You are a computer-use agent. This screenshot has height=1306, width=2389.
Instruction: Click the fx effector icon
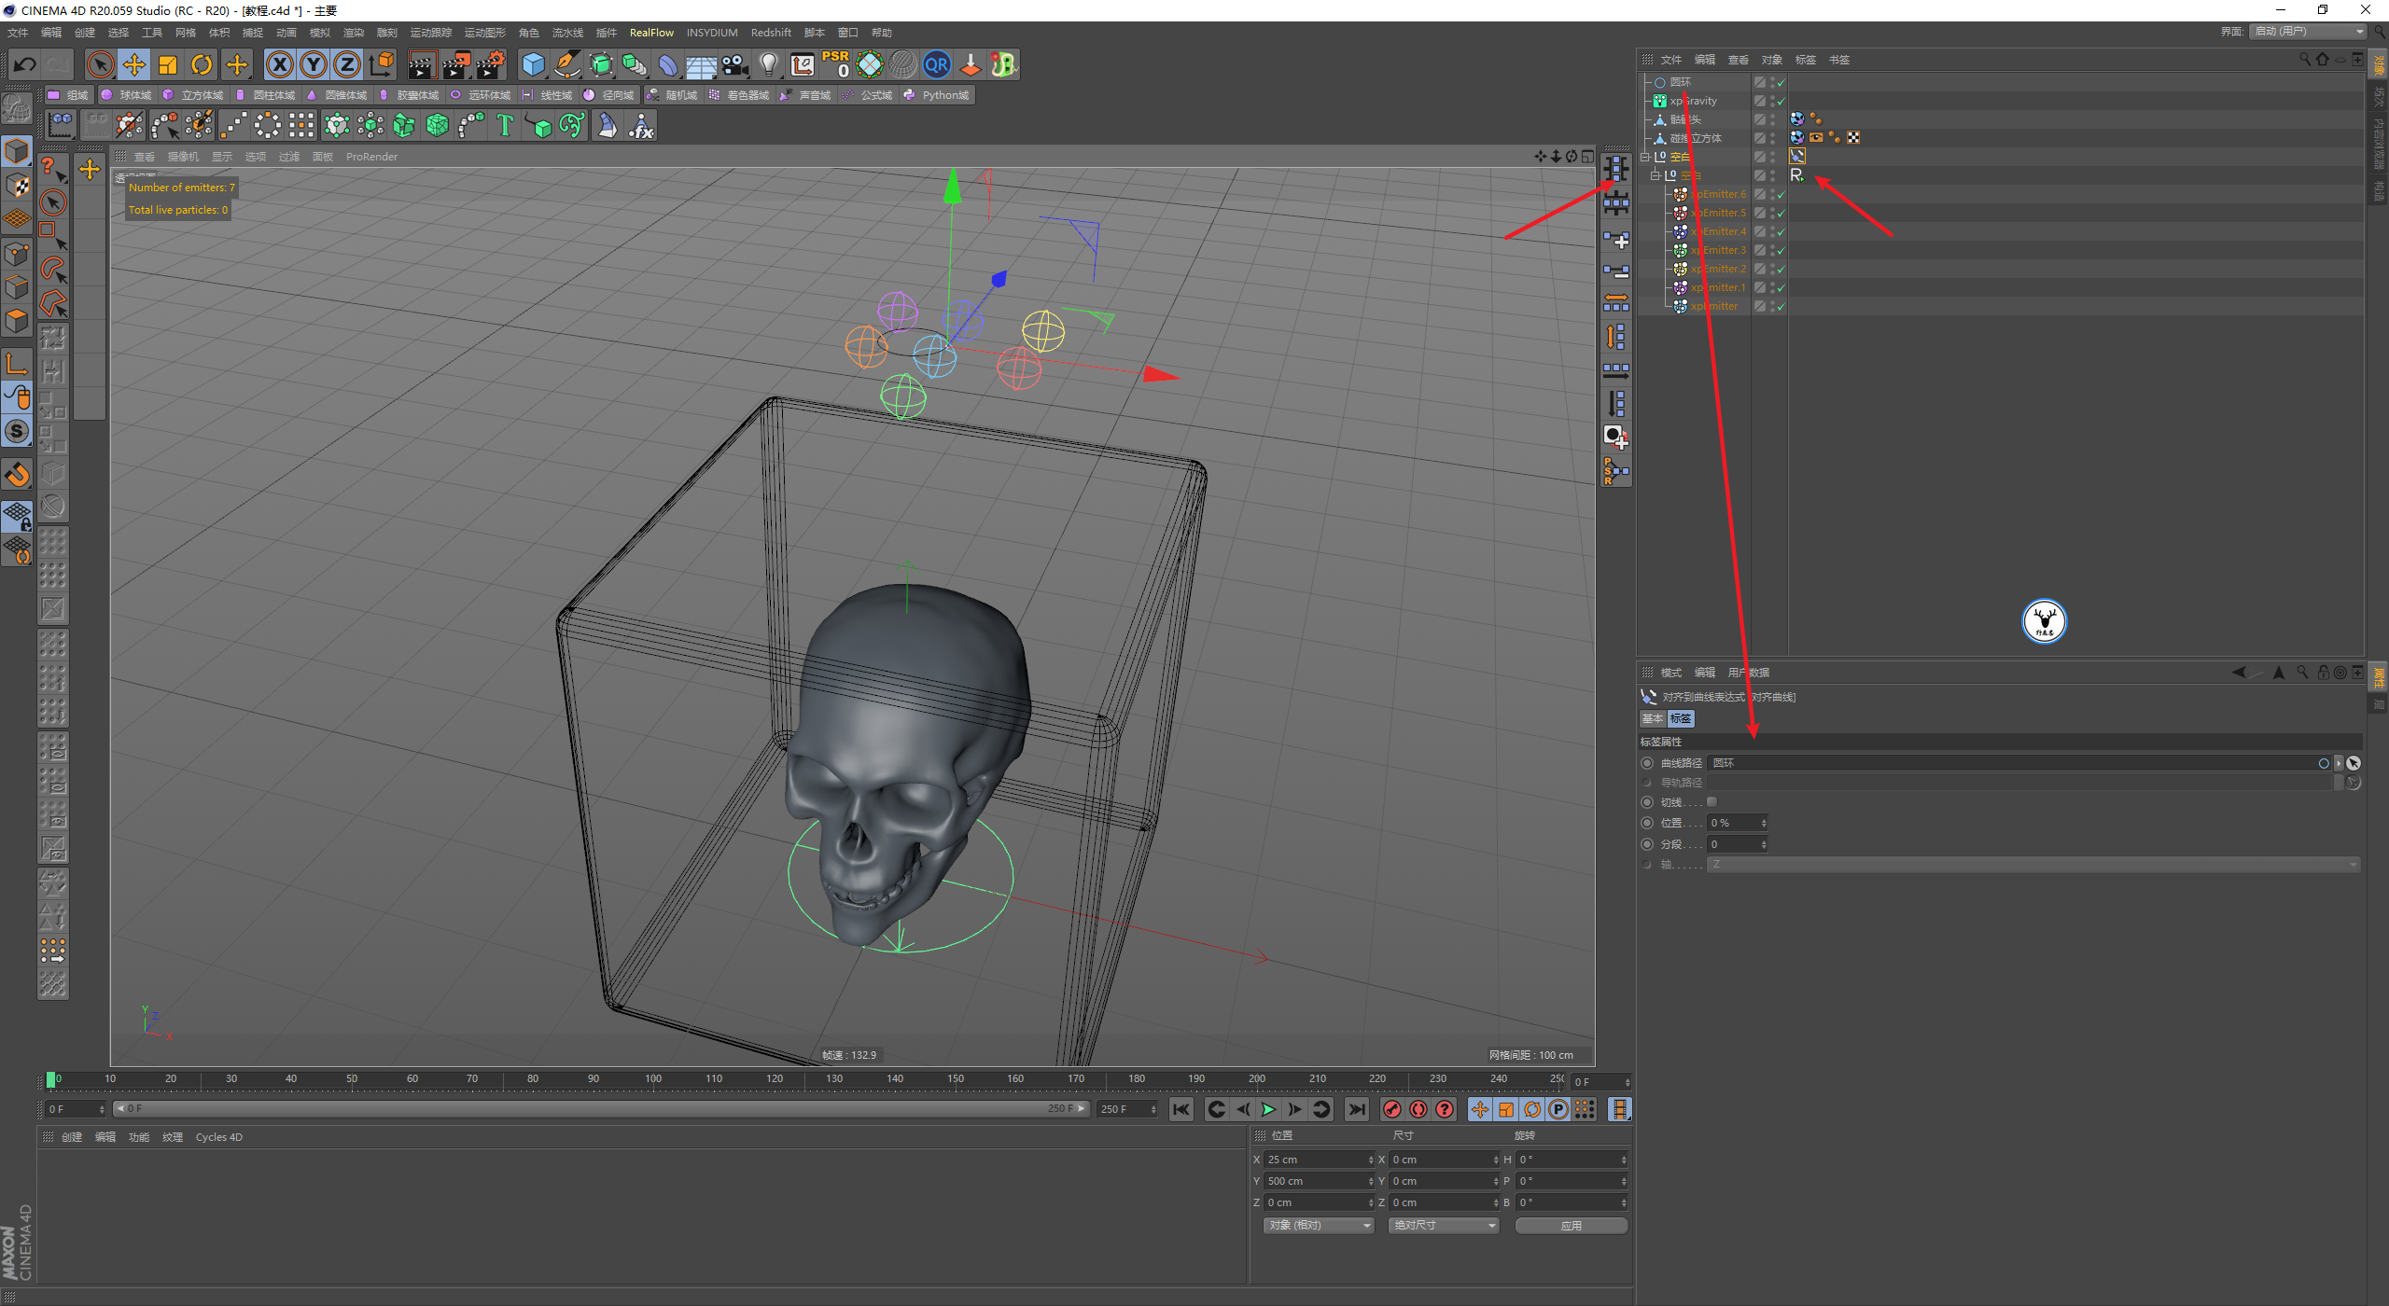[x=642, y=125]
